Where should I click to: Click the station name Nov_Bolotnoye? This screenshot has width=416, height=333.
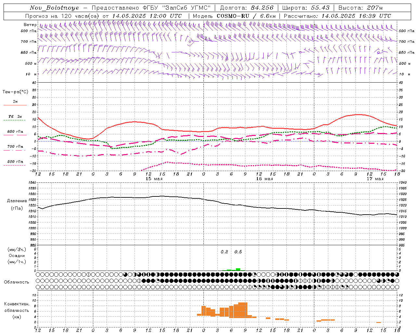tap(54, 8)
